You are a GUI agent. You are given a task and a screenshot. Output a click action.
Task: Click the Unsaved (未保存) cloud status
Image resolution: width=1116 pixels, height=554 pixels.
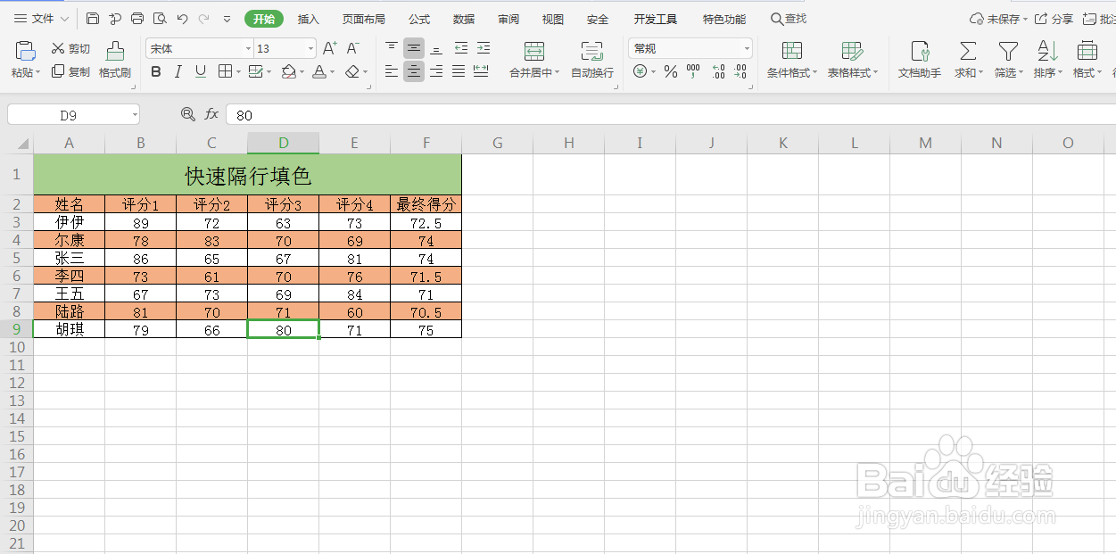(998, 19)
